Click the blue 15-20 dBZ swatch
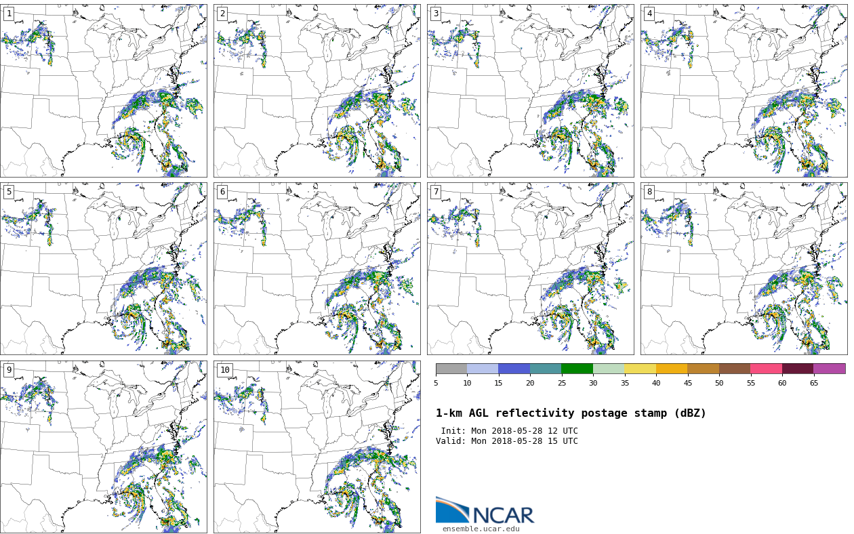 (514, 369)
